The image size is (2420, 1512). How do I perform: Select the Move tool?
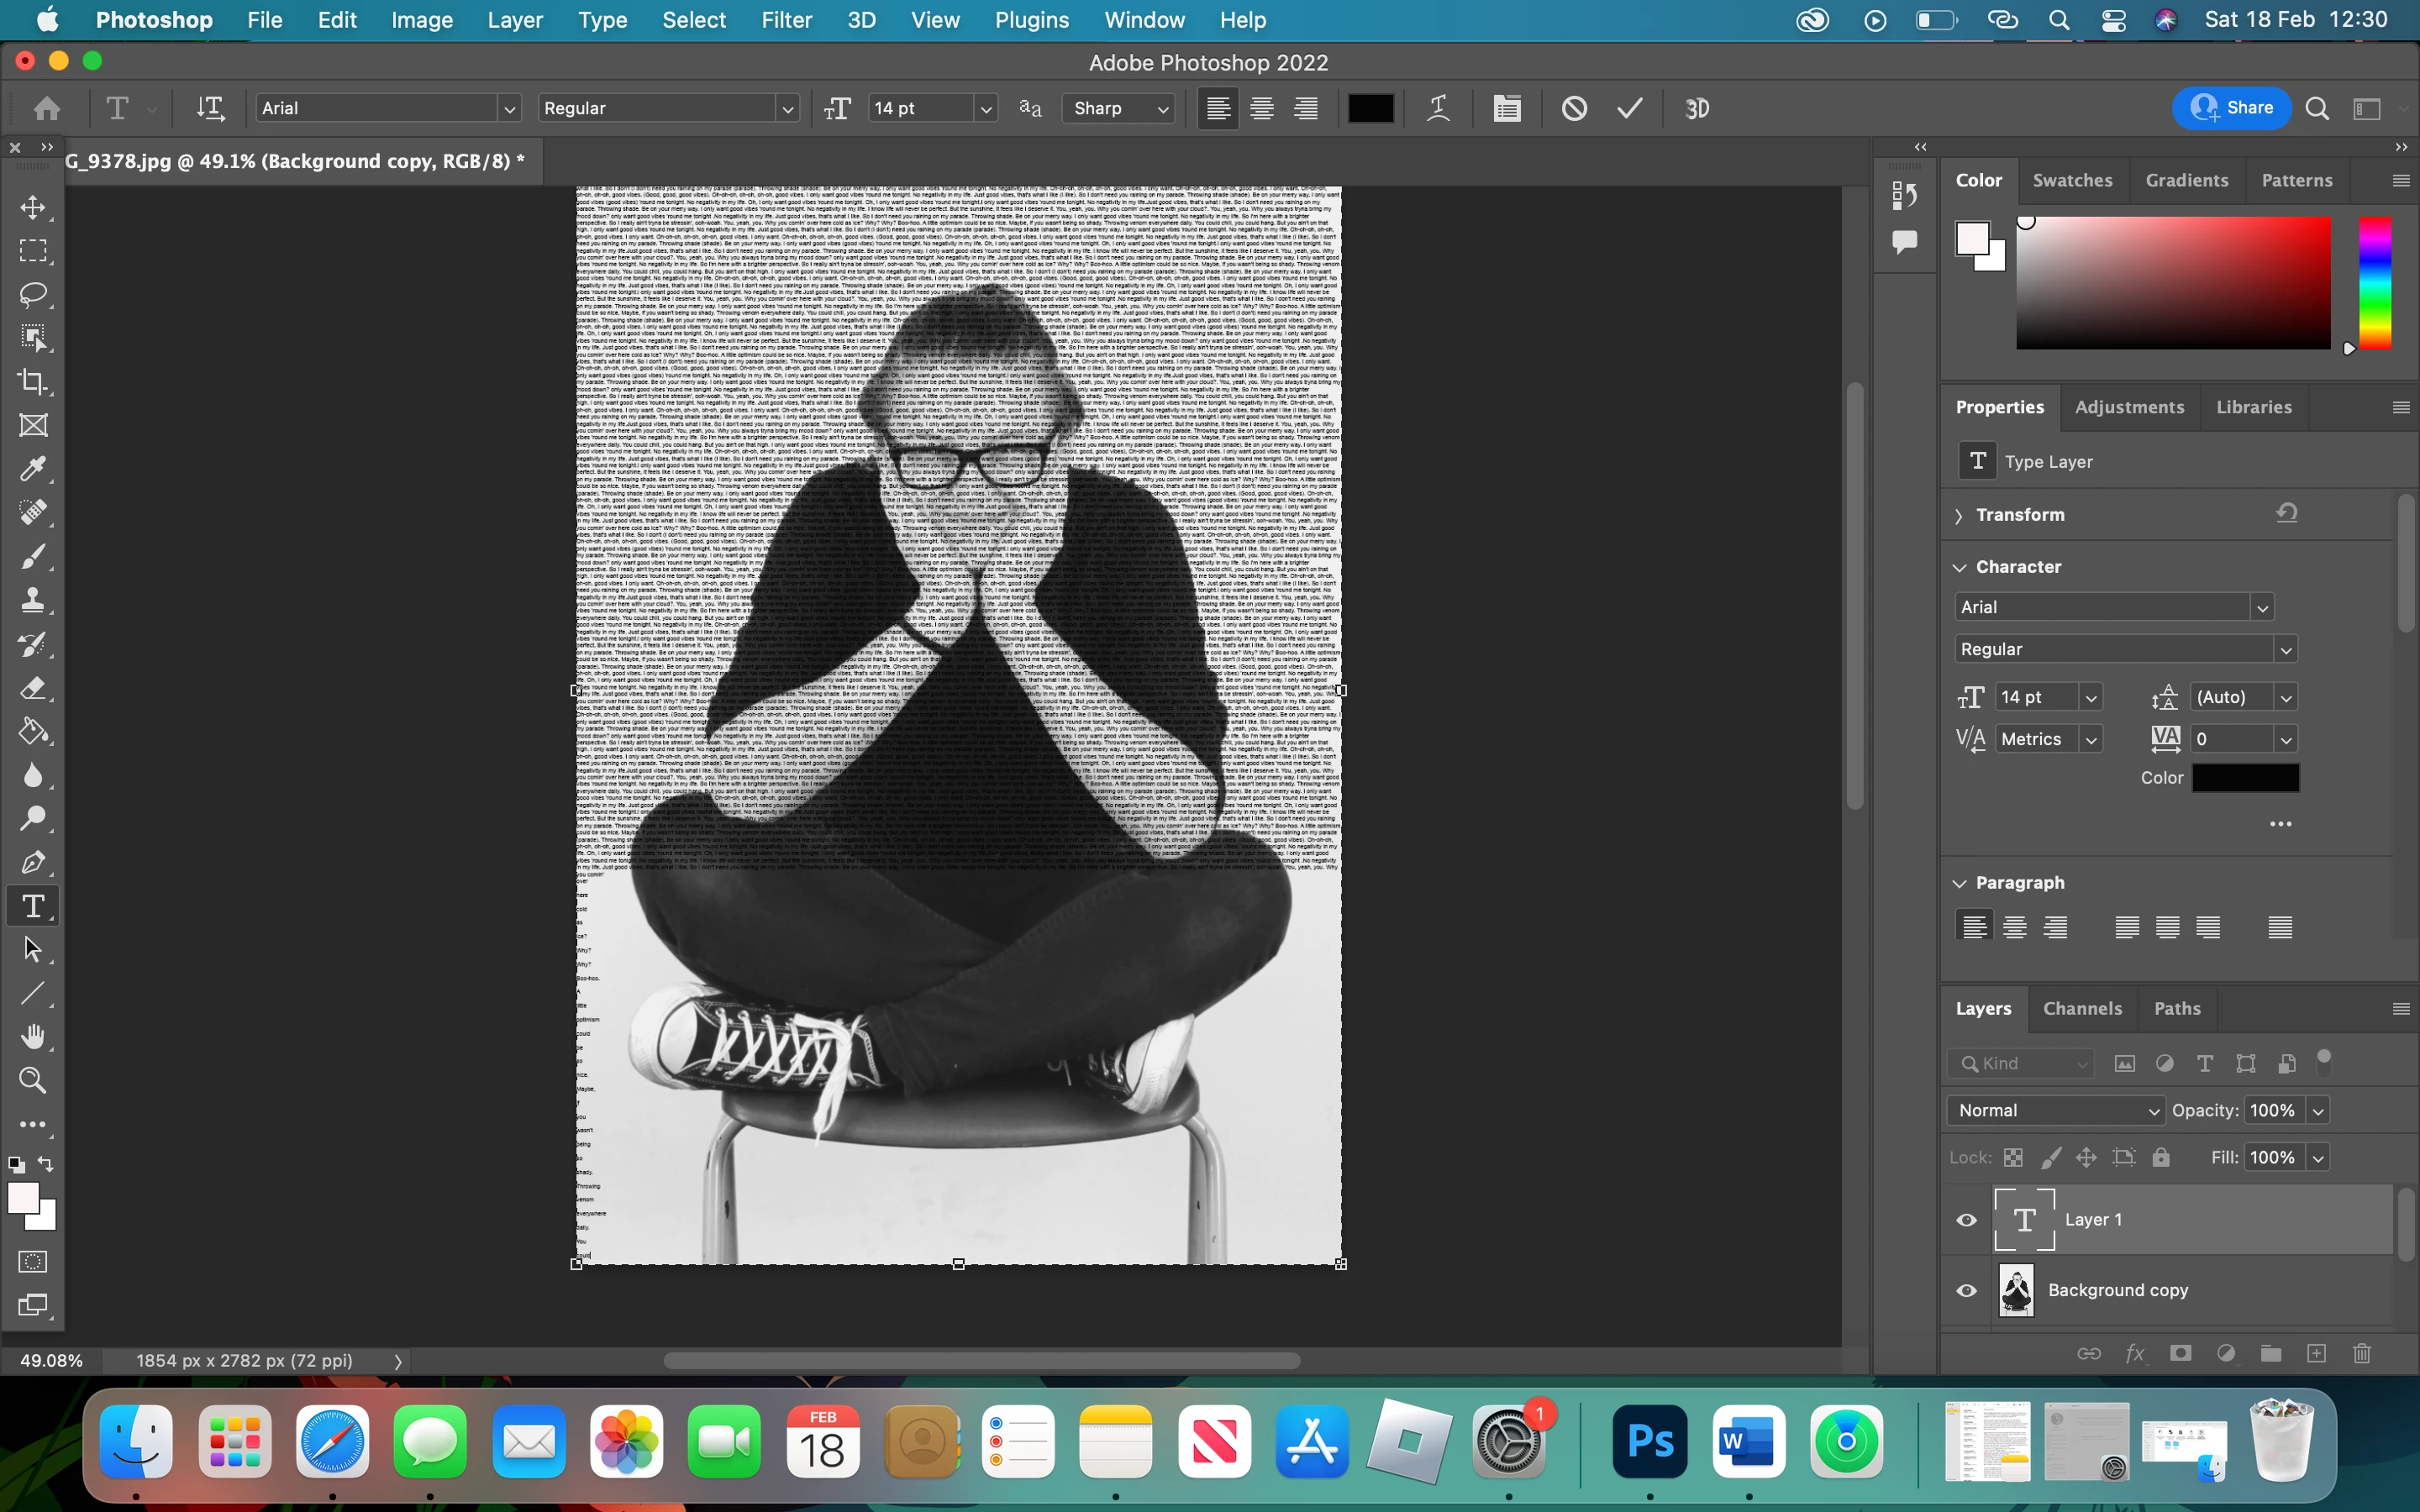pos(33,207)
